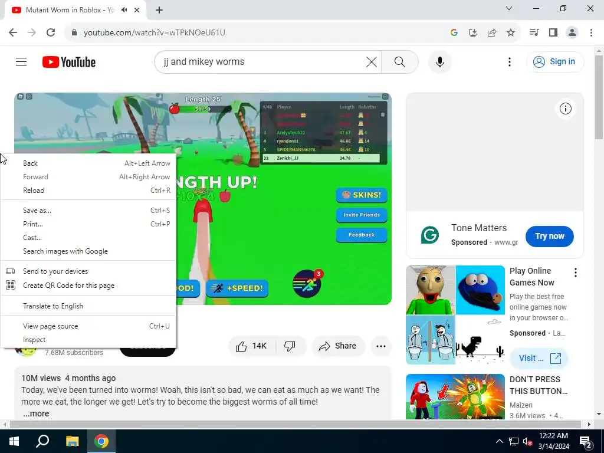
Task: Choose Create QR Code for this page
Action: (x=88, y=285)
